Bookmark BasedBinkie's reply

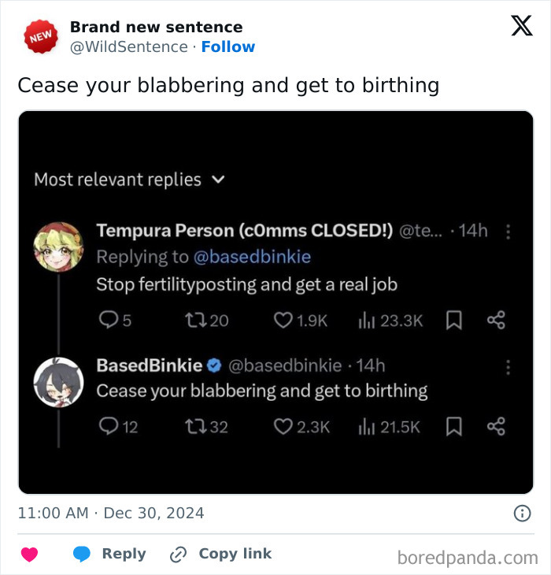[453, 427]
